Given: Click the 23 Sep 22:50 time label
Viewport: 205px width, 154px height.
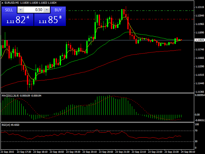Looking at the screenshot, I should (155, 152).
